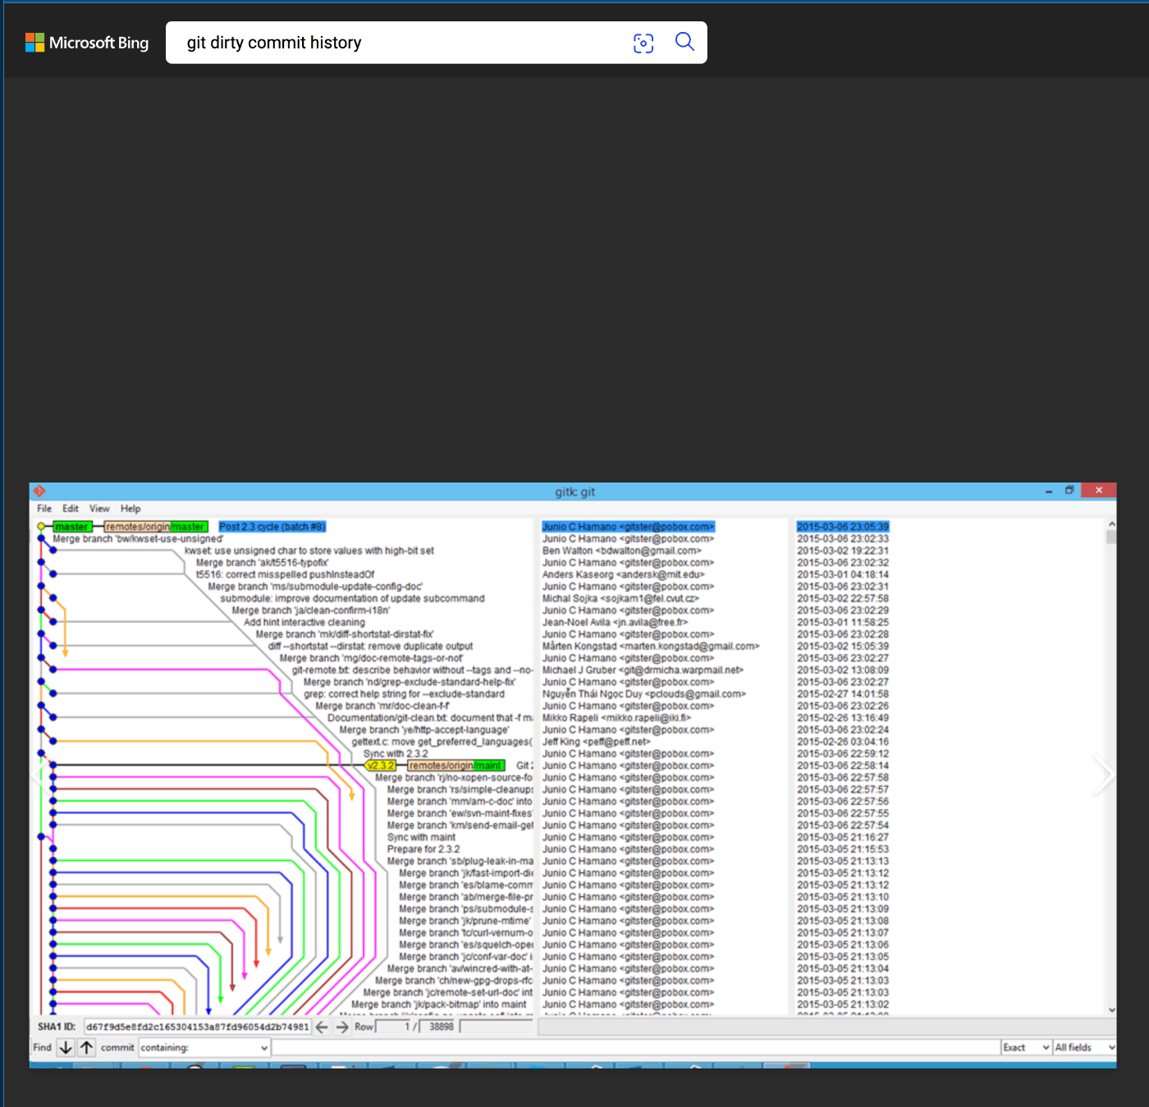Click the back arrow next to SHA1 ID
This screenshot has width=1149, height=1107.
tap(322, 1027)
